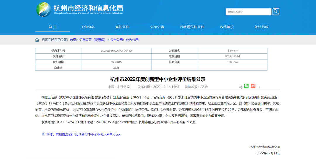Click the magnifier search button
This screenshot has height=159, width=316.
coord(276,12)
